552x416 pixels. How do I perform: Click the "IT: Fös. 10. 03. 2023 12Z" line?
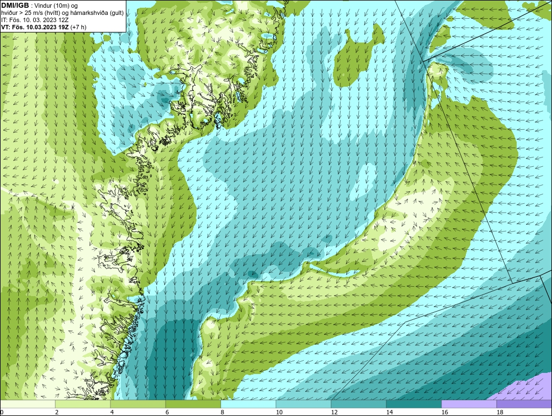pos(34,20)
